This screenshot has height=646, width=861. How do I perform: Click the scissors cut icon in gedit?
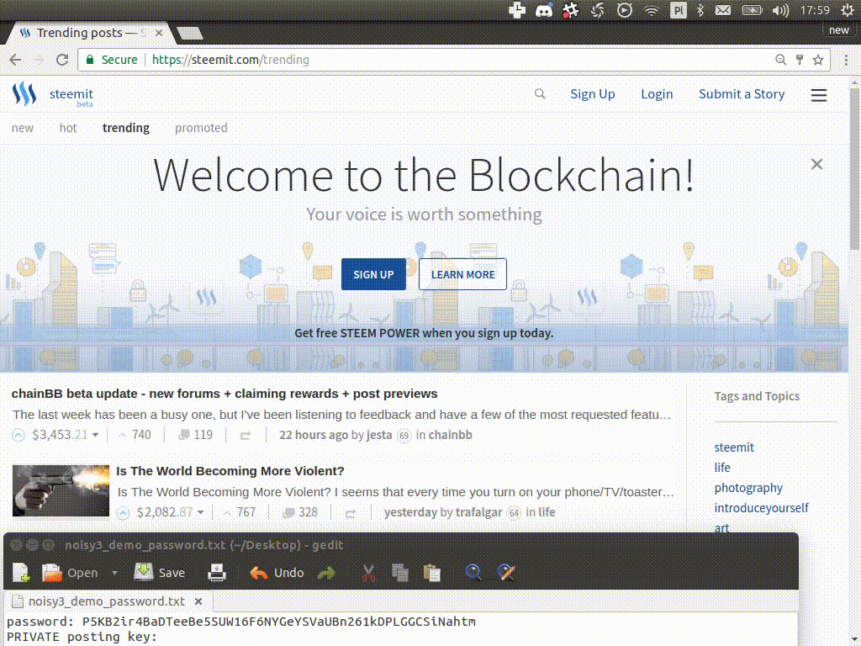pos(367,573)
